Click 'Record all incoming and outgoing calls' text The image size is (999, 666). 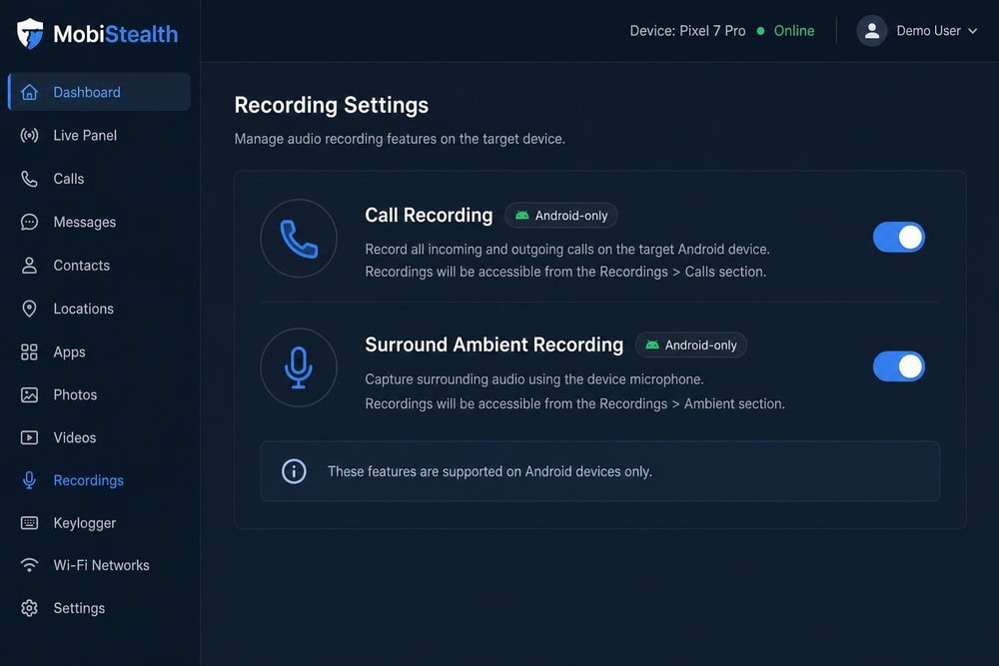(567, 249)
